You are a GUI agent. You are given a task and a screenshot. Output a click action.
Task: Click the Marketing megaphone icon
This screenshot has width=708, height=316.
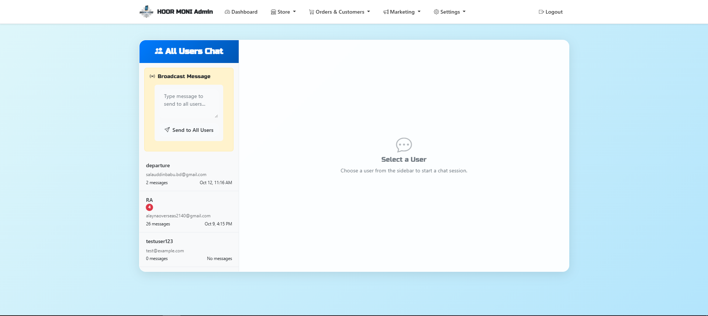(x=386, y=12)
